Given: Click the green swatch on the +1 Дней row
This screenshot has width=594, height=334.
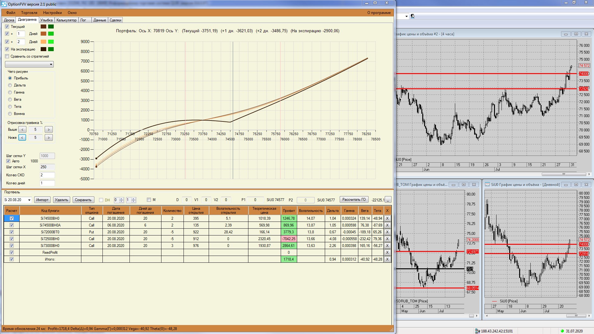Looking at the screenshot, I should tap(51, 34).
